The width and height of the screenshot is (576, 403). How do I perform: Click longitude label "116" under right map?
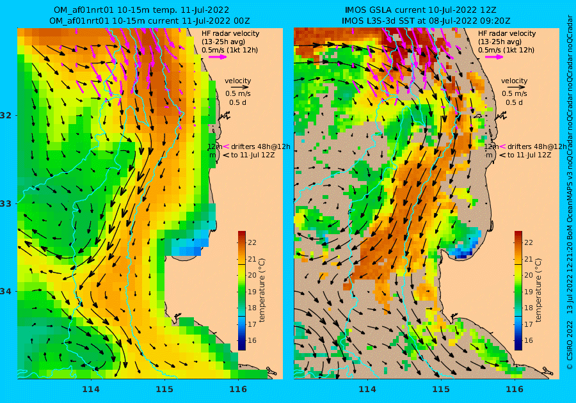click(x=515, y=390)
